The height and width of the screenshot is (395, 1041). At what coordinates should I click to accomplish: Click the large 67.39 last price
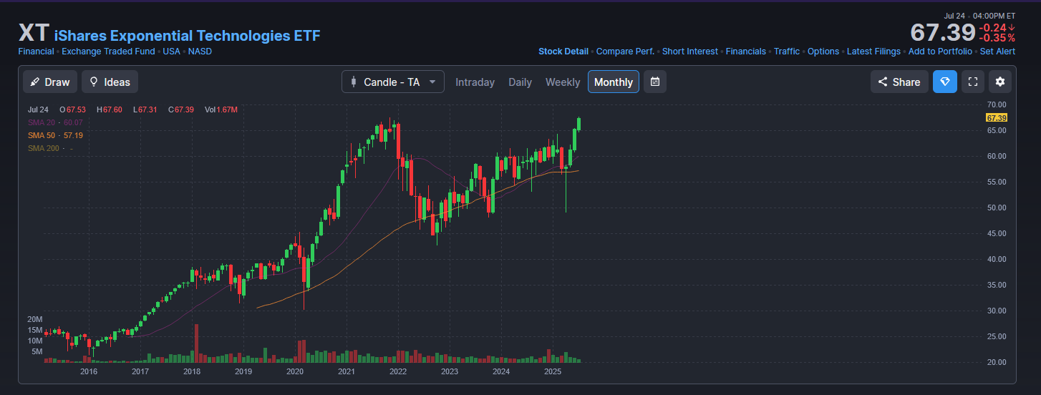942,32
